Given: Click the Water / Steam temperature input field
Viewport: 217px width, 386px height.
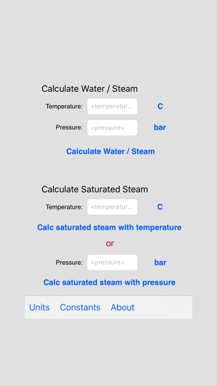Looking at the screenshot, I should click(113, 106).
